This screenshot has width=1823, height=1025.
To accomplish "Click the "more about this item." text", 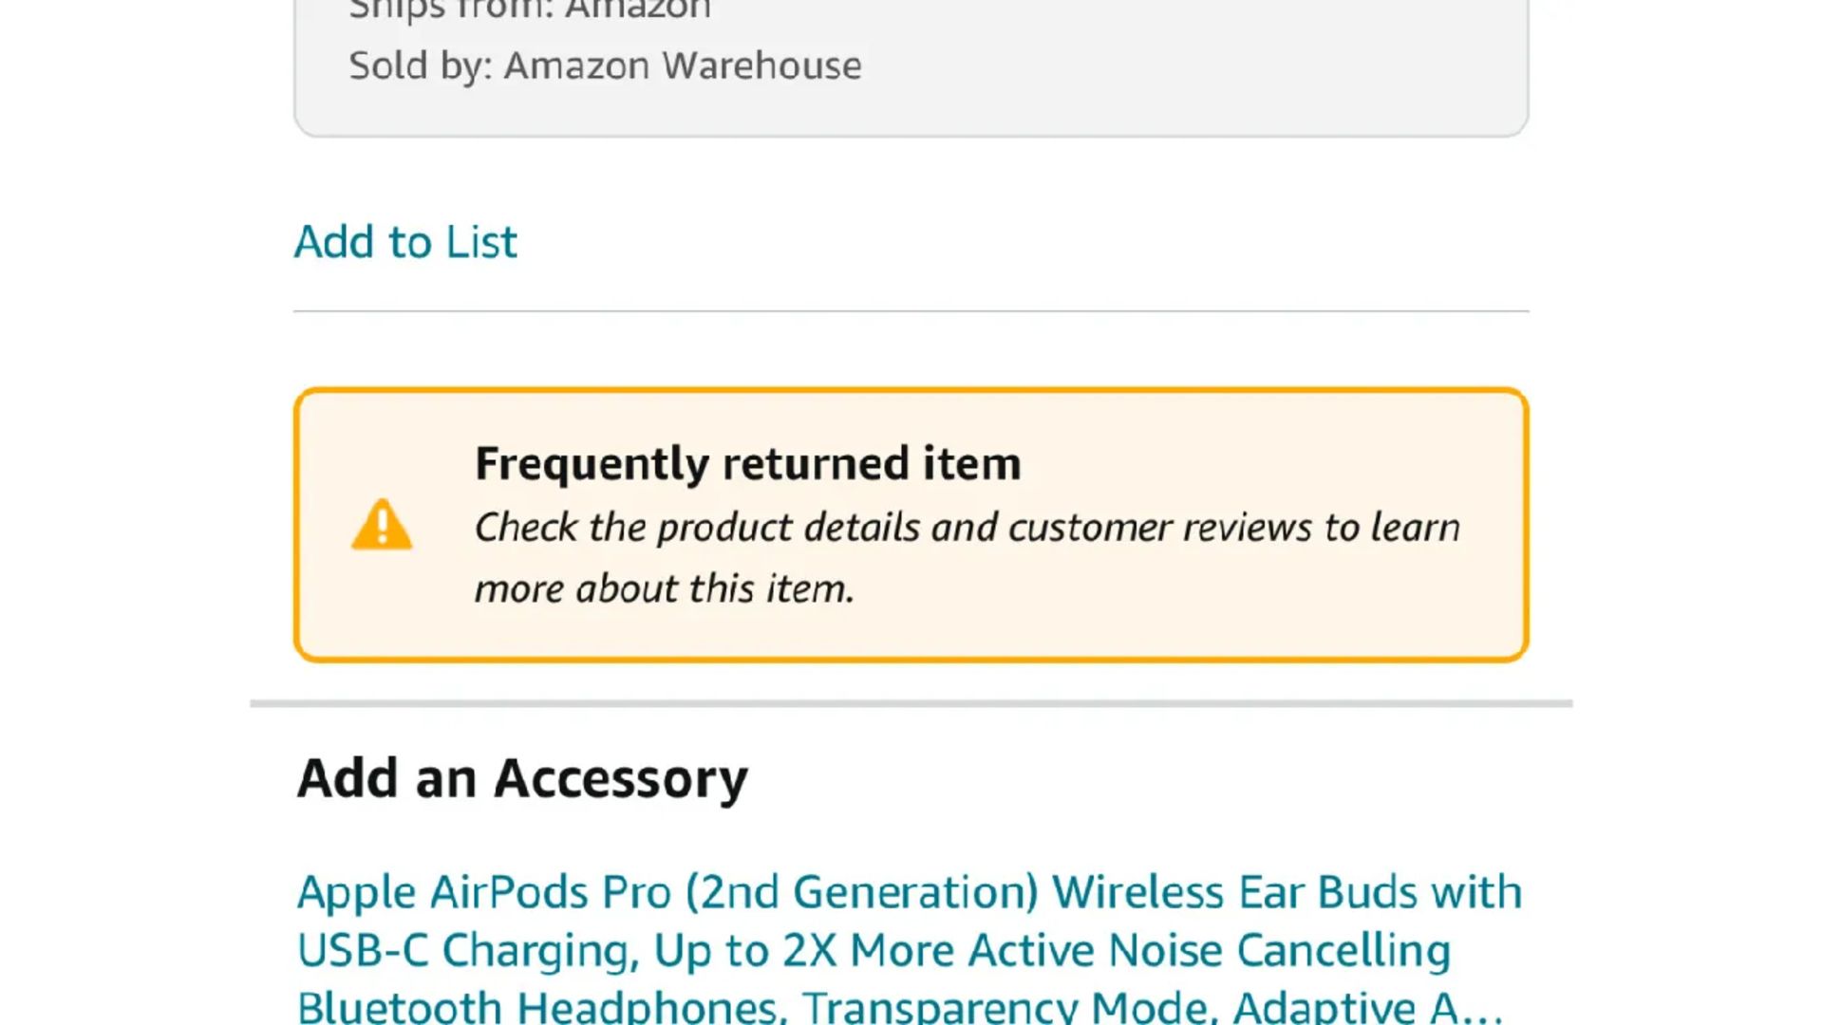I will 665,588.
